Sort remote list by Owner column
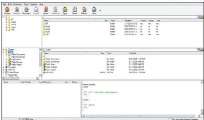The width and height of the screenshot is (204, 120). click(x=143, y=21)
